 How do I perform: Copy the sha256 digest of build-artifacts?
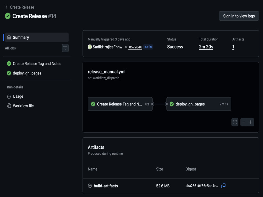pyautogui.click(x=224, y=186)
